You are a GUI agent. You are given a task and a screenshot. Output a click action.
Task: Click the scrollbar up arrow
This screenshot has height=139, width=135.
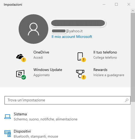[x=133, y=11]
